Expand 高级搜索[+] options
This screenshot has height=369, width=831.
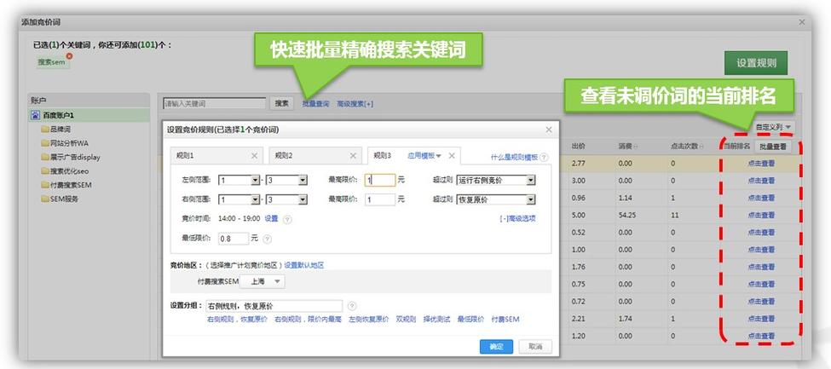[x=355, y=104]
